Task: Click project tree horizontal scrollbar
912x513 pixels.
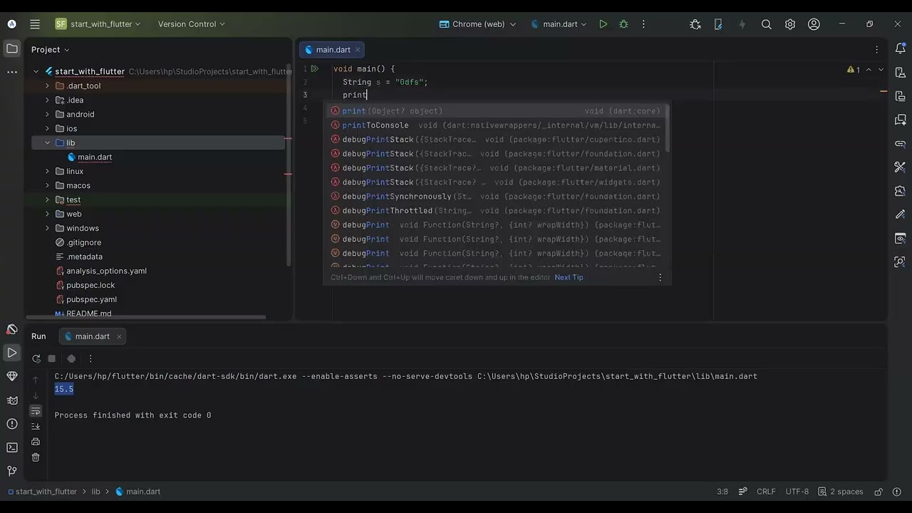Action: [146, 317]
